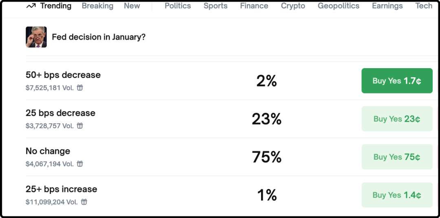440x218 pixels.
Task: Go to the Earnings category
Action: tap(387, 6)
